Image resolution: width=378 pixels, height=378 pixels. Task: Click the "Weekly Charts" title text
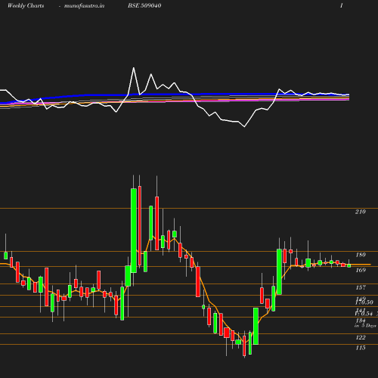point(26,6)
